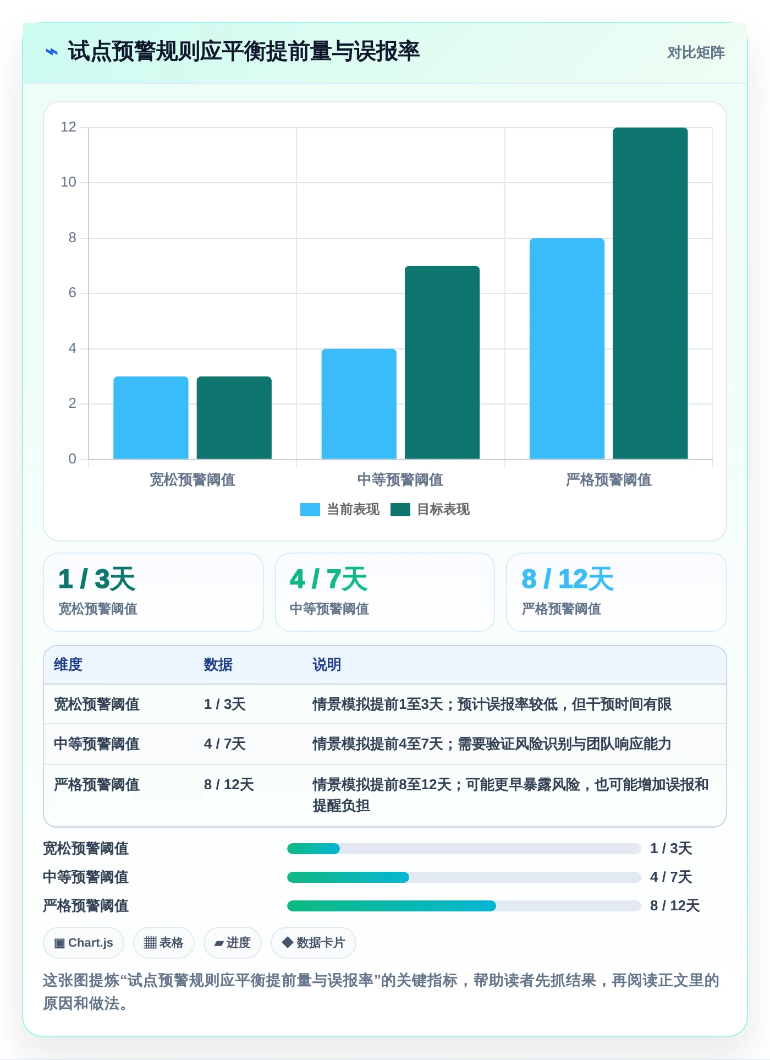Click the caption paragraph starting 这张图提炼
The height and width of the screenshot is (1060, 770).
(381, 992)
